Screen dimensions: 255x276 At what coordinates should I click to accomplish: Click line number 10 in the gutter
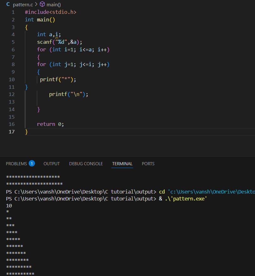pos(12,79)
